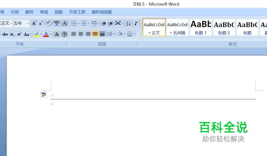Screen dimensions: 267x156
Task: Switch to the 开发工具 tab
Action: click(77, 12)
